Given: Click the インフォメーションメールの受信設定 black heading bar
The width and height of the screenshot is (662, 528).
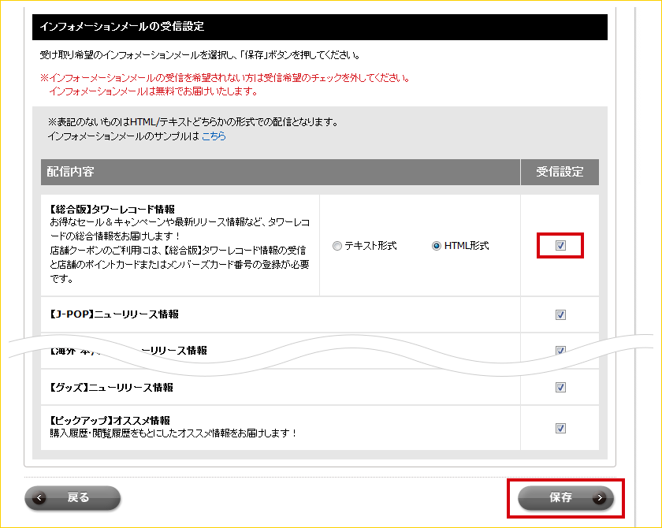Looking at the screenshot, I should [319, 27].
